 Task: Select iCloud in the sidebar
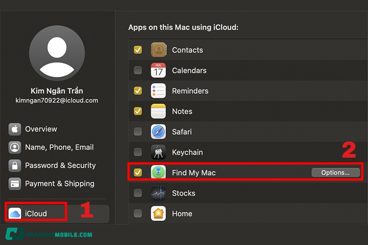click(36, 214)
